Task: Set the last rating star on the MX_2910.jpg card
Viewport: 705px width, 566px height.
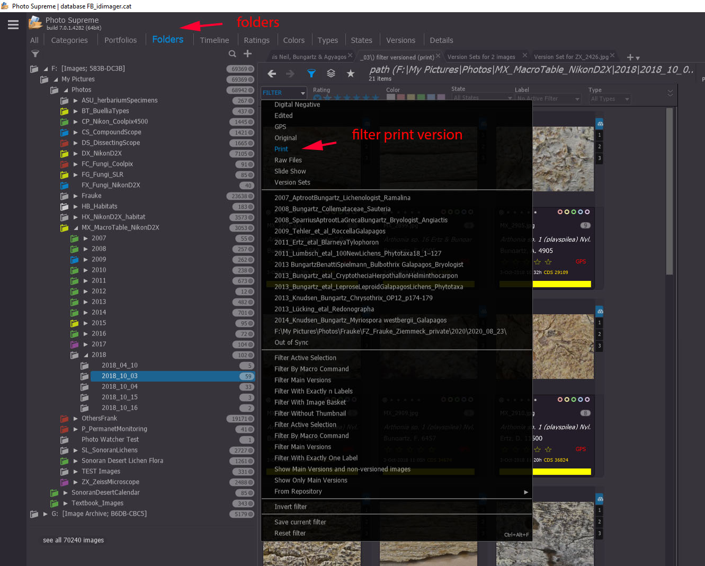Action: 548,449
